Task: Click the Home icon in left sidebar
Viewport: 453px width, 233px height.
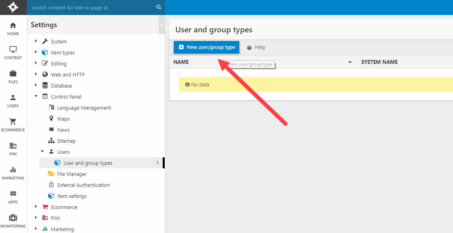Action: pos(13,26)
